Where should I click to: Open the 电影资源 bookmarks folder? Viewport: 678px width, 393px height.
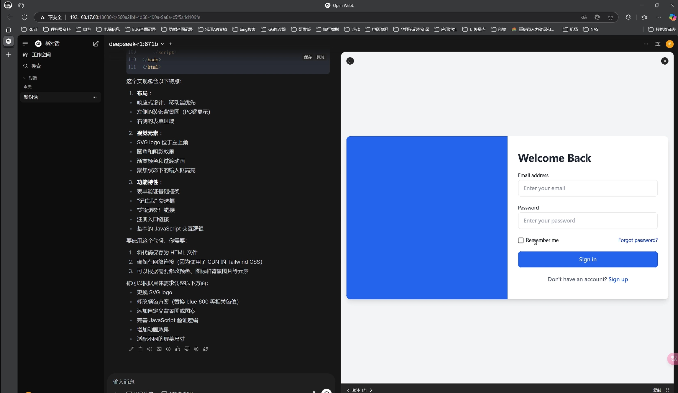tap(376, 29)
